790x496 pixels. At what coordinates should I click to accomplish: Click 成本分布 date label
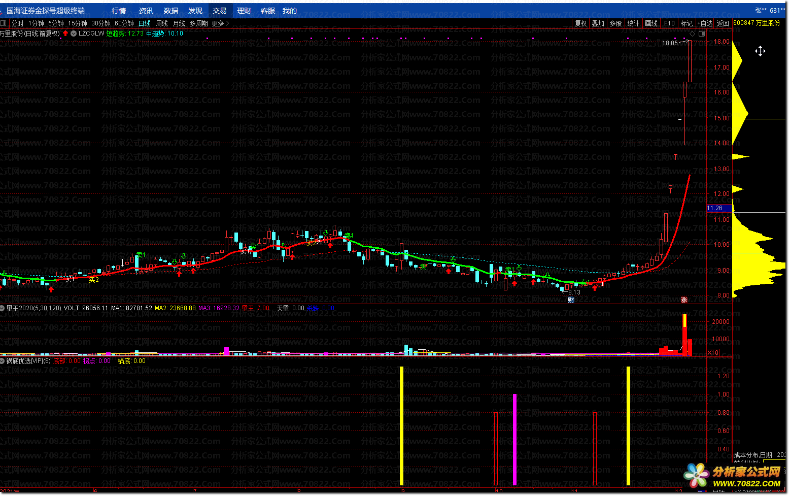(x=760, y=455)
